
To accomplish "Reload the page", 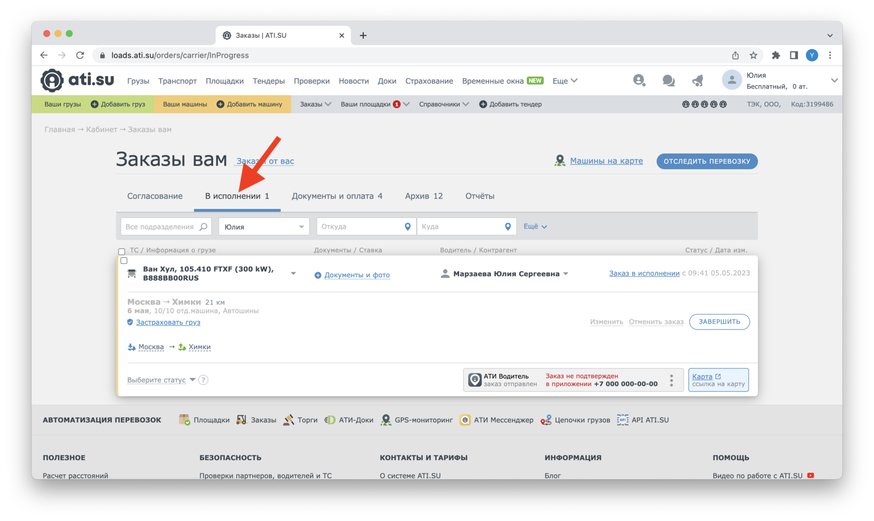I will pyautogui.click(x=80, y=55).
